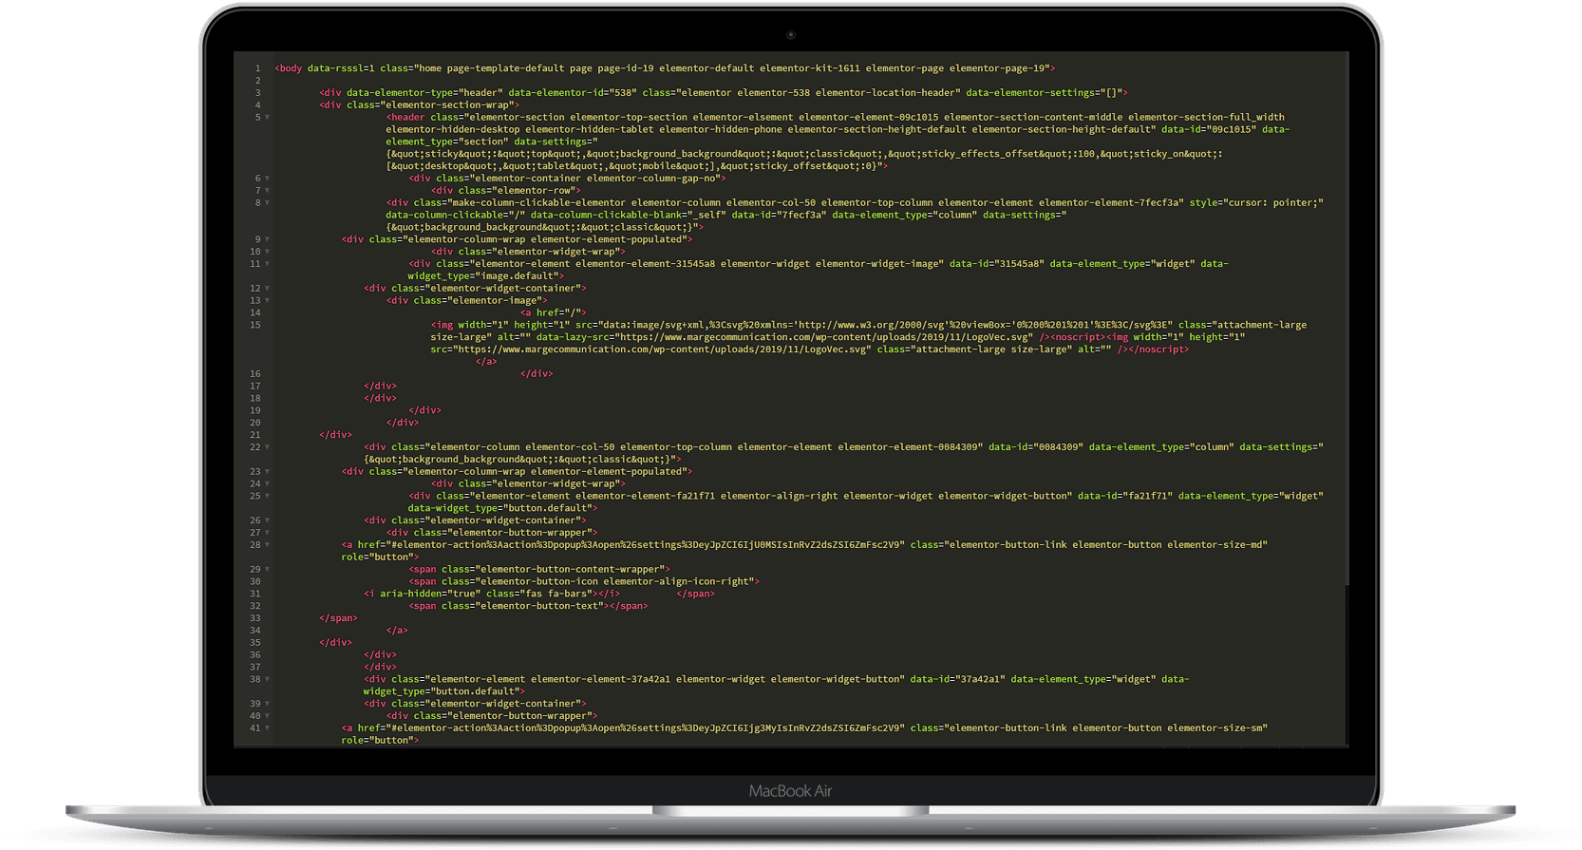Click the closing </div> on line 16
1582x850 pixels.
537,374
